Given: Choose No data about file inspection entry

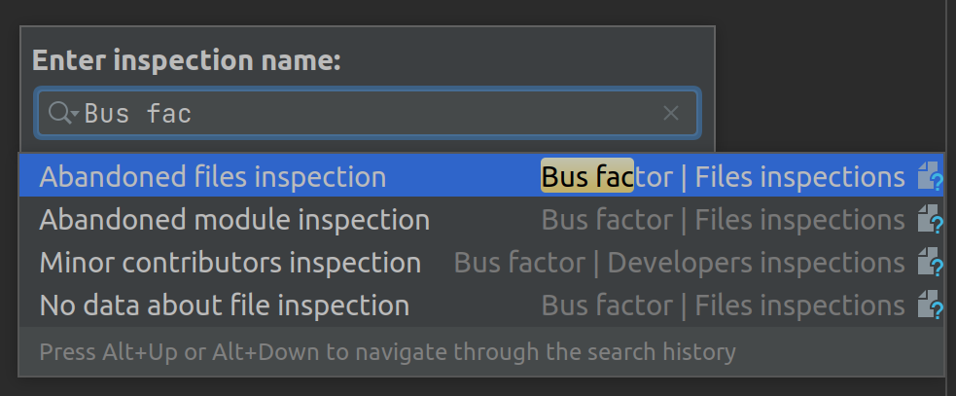Looking at the screenshot, I should tap(224, 306).
